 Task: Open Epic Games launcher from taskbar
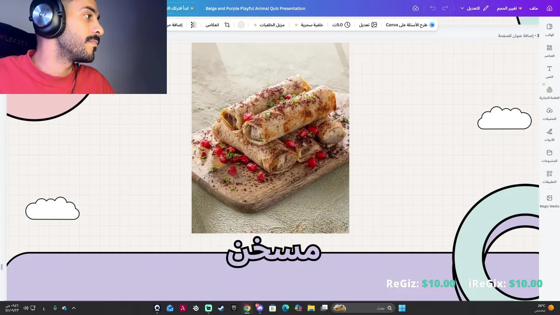pos(234,308)
